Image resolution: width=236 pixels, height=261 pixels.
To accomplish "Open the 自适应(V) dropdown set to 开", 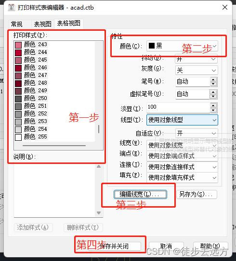I will [x=197, y=133].
